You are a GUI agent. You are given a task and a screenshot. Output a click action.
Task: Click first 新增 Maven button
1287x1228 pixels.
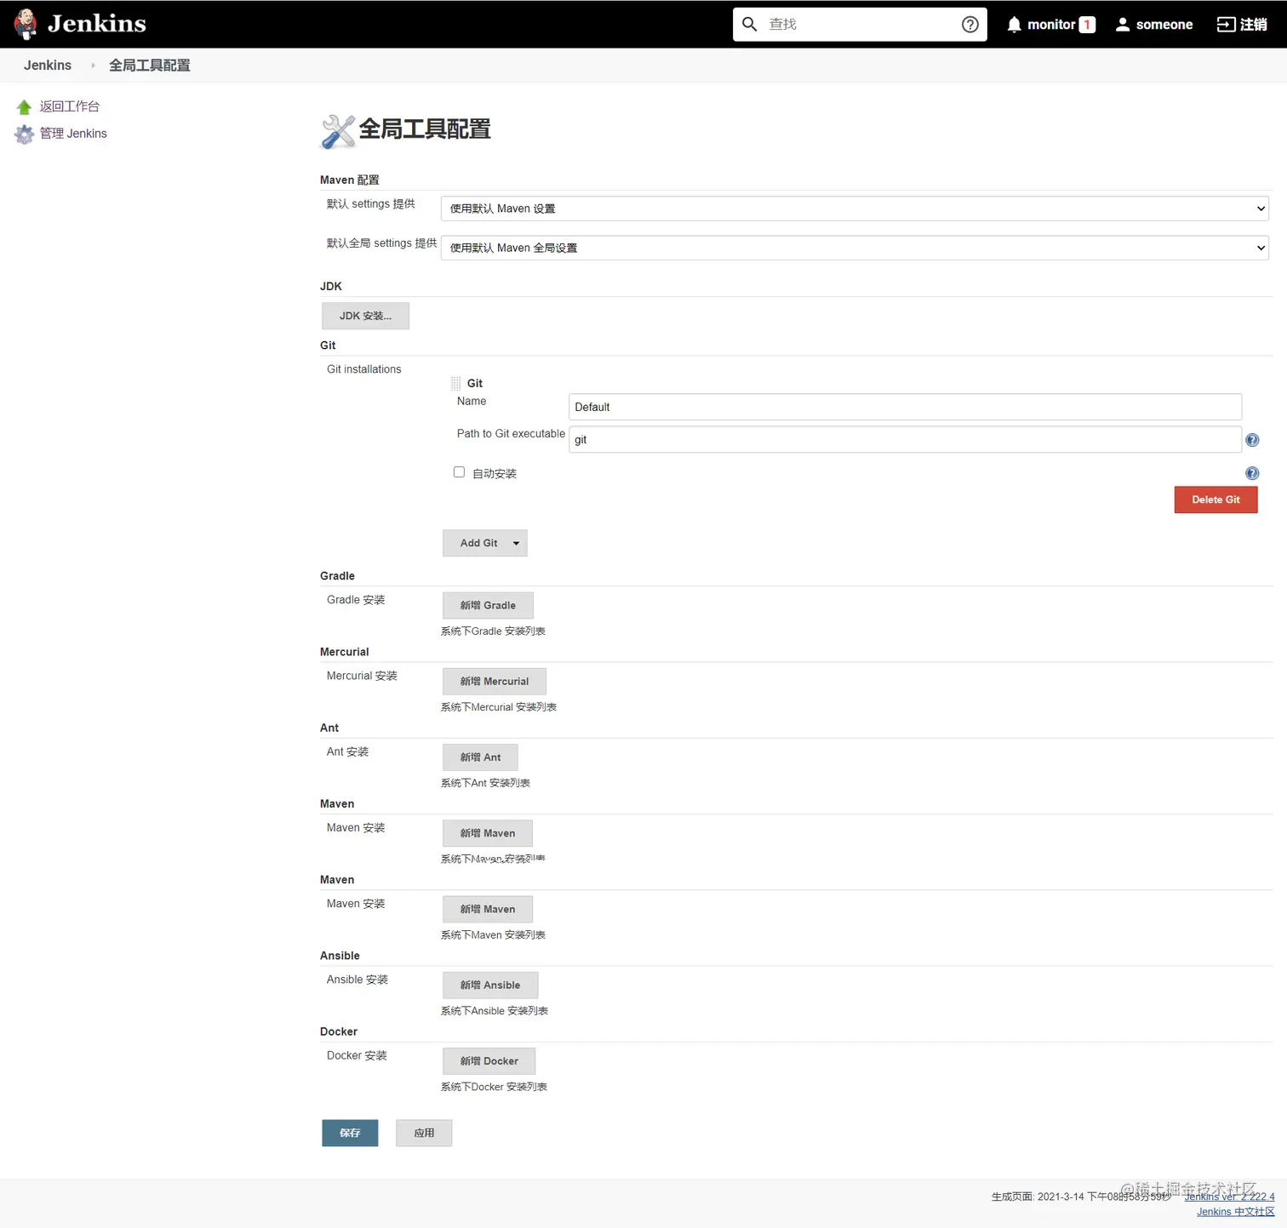click(488, 833)
